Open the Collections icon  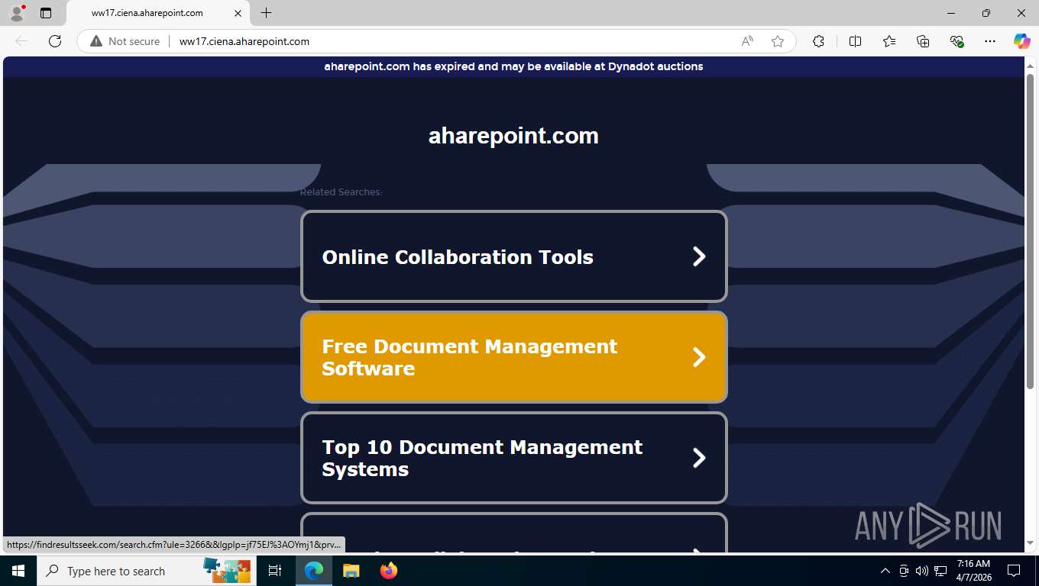point(923,41)
